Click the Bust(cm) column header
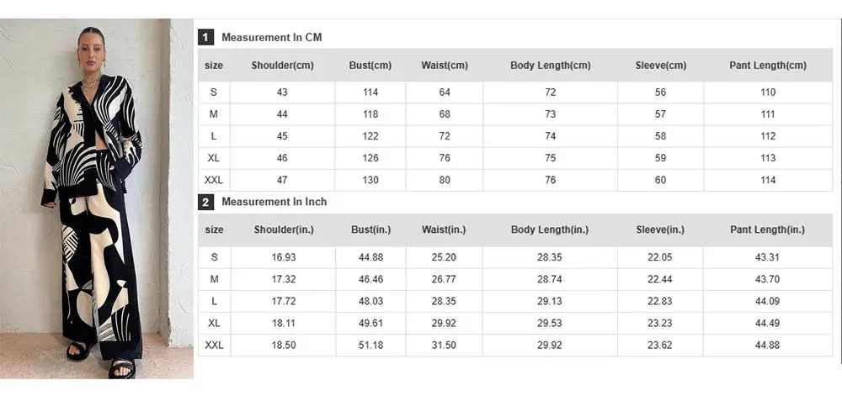 coord(370,66)
